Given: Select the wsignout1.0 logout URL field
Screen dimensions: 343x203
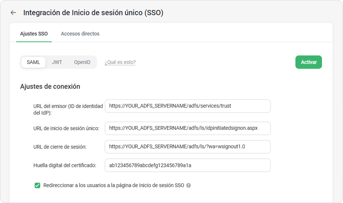Looking at the screenshot, I should (x=188, y=147).
